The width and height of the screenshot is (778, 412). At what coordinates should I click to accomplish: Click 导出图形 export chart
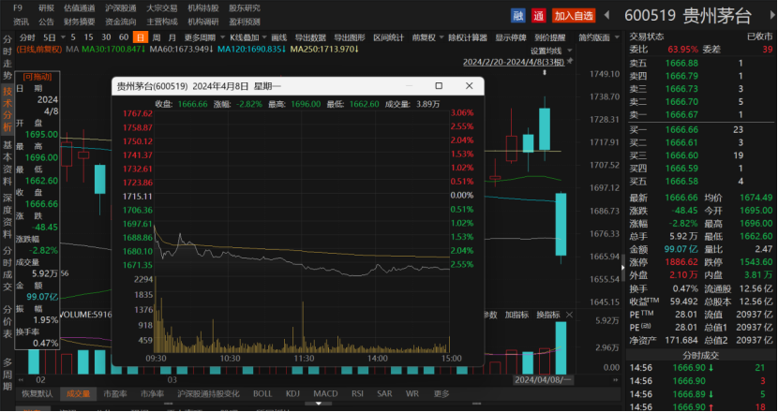[350, 37]
